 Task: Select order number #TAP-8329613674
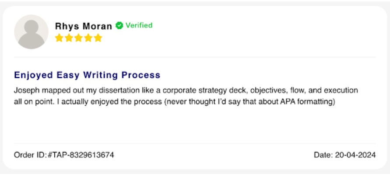(81, 155)
